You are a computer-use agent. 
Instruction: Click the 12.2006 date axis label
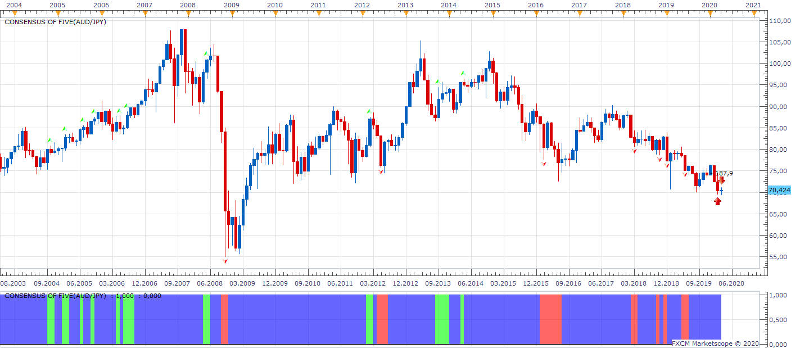pos(144,284)
